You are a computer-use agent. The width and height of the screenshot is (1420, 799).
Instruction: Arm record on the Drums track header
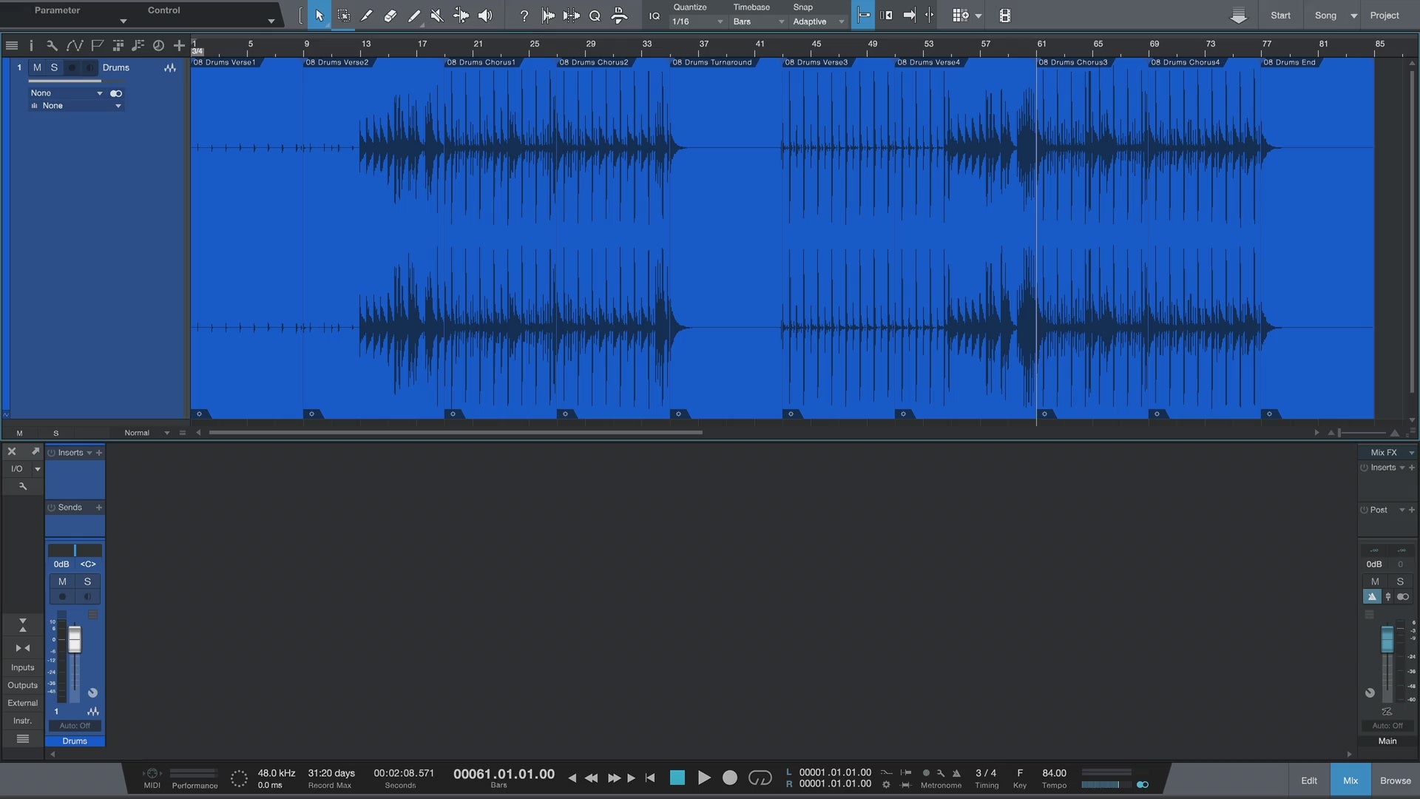(72, 67)
